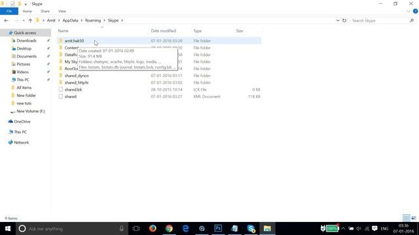Go up one folder level

pyautogui.click(x=30, y=20)
